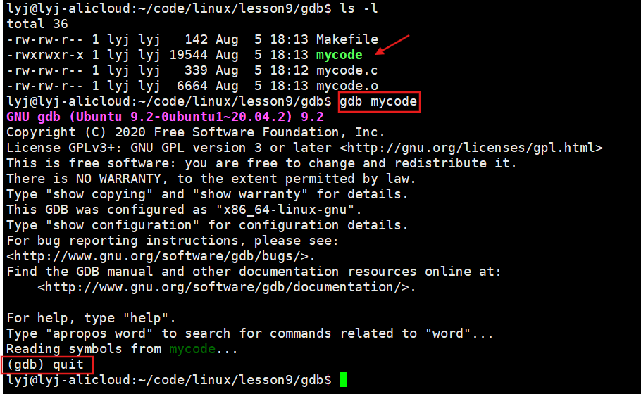Click the 'gdb mycode' command text
Image resolution: width=641 pixels, height=394 pixels.
(378, 101)
